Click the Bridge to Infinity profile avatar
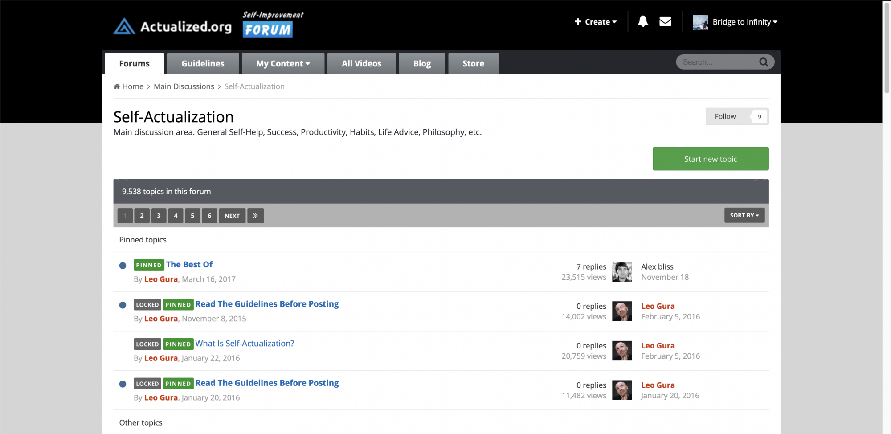The height and width of the screenshot is (434, 891). click(700, 22)
